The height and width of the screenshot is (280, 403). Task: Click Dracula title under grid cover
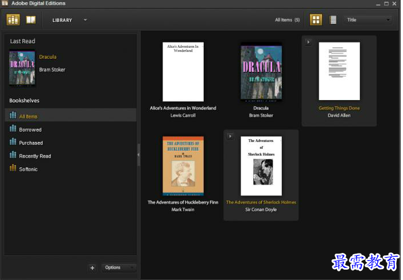(261, 108)
